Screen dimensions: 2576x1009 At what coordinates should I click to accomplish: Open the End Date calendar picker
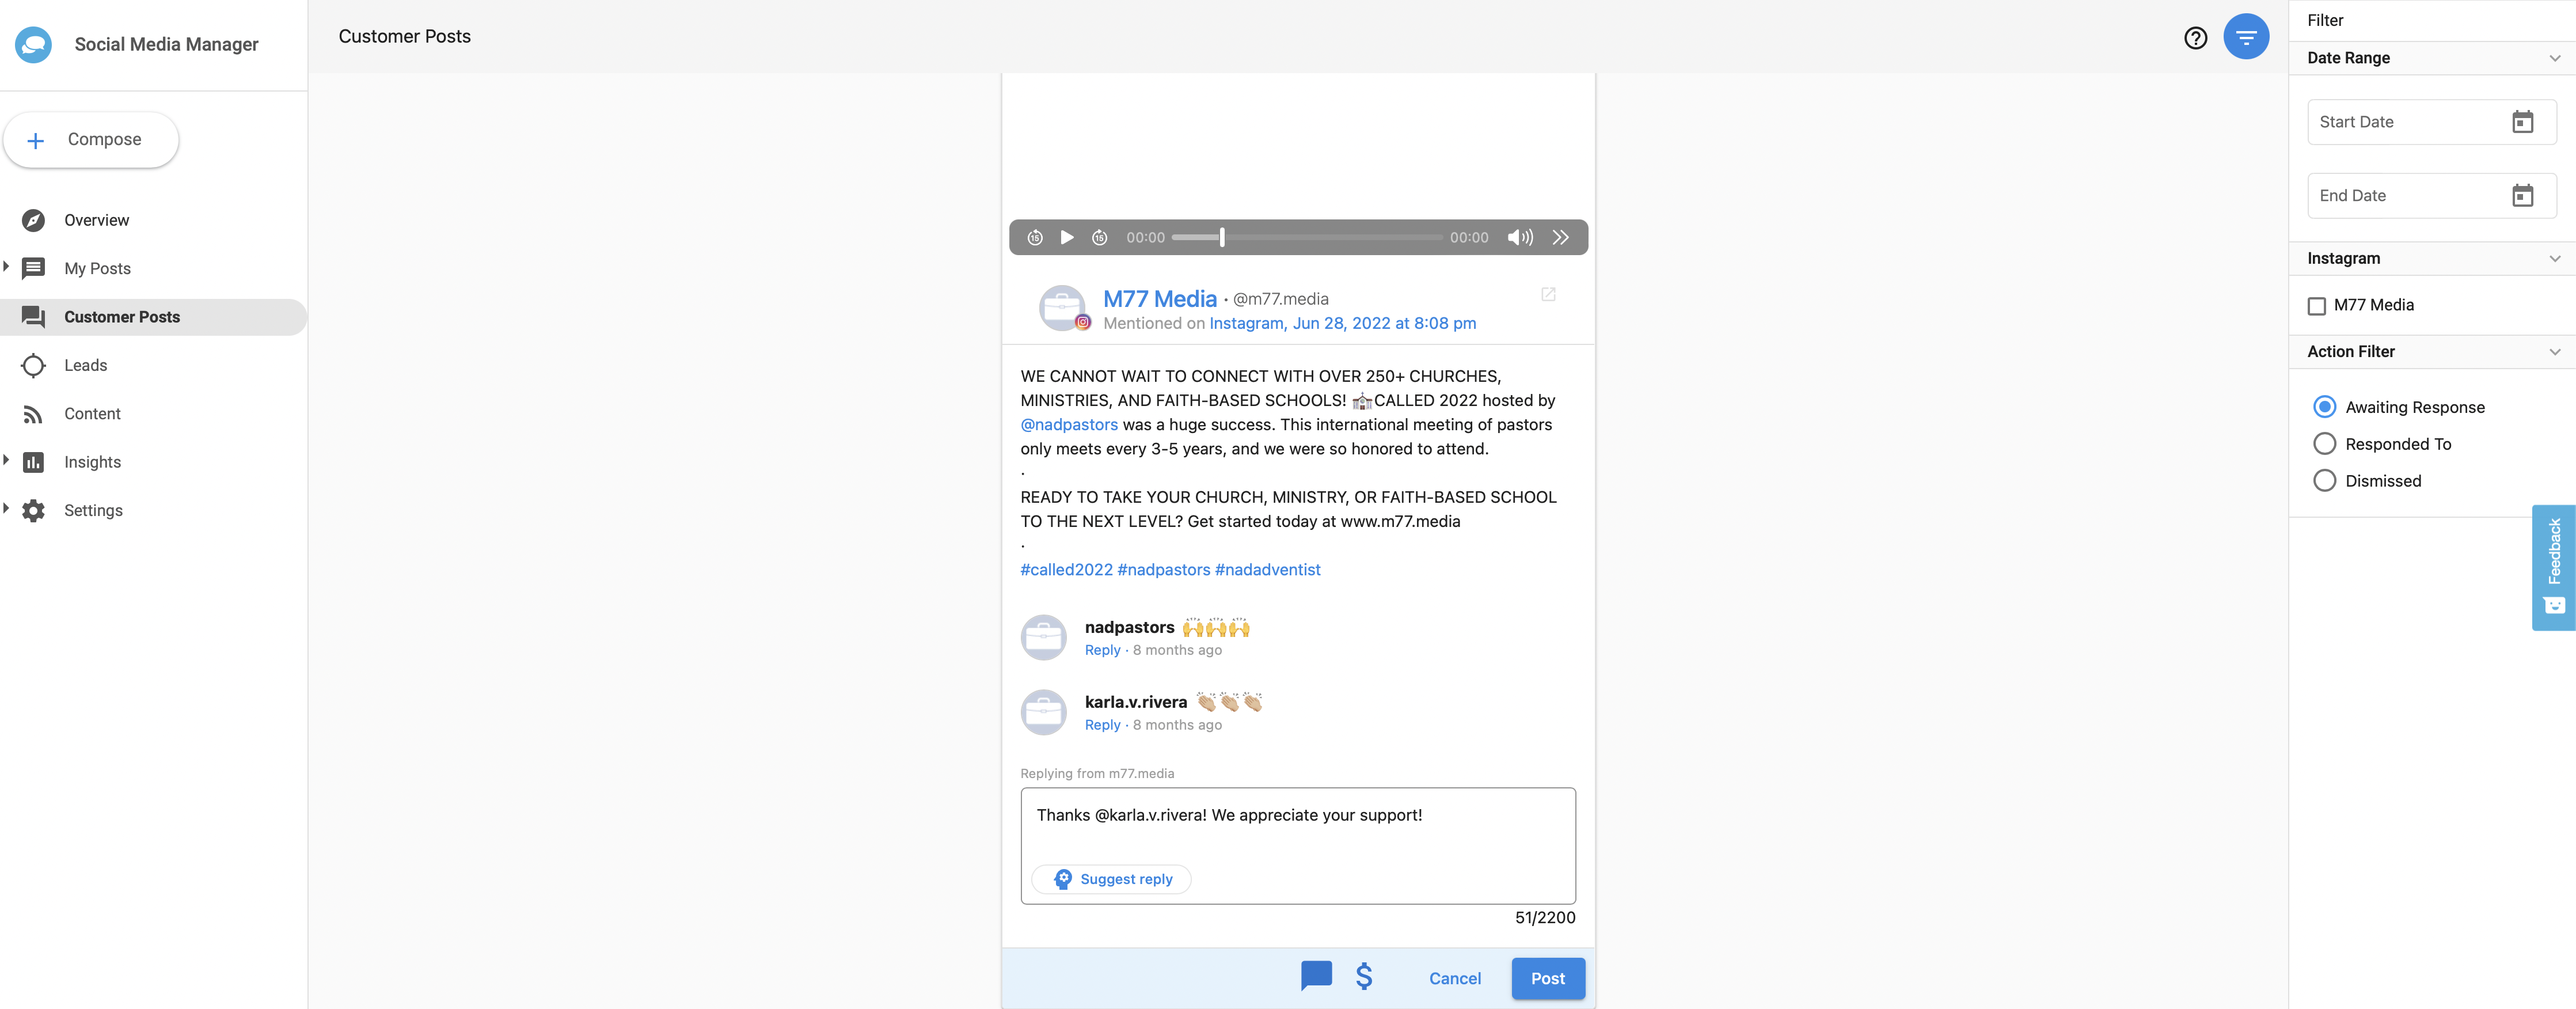click(x=2522, y=196)
